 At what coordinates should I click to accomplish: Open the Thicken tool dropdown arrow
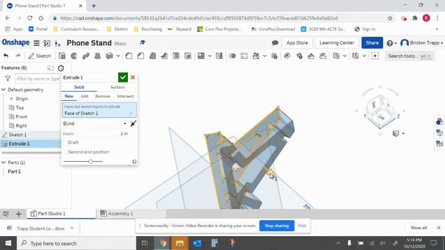[118, 56]
